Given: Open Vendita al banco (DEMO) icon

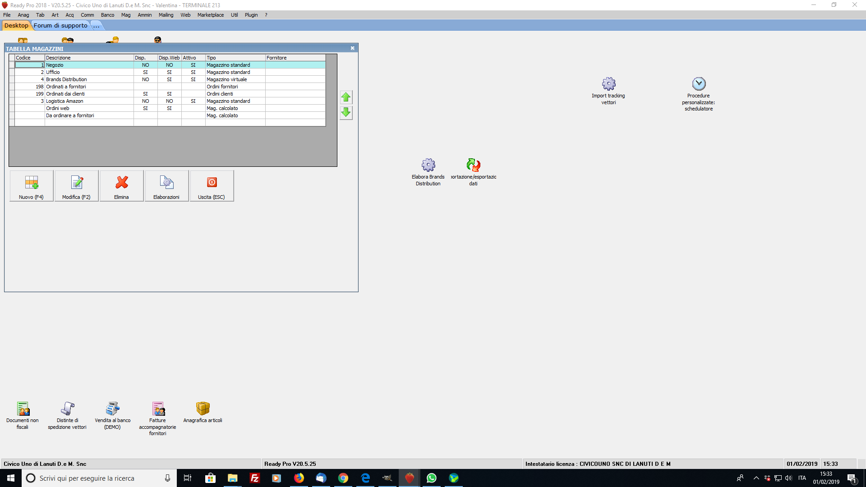Looking at the screenshot, I should [x=113, y=415].
